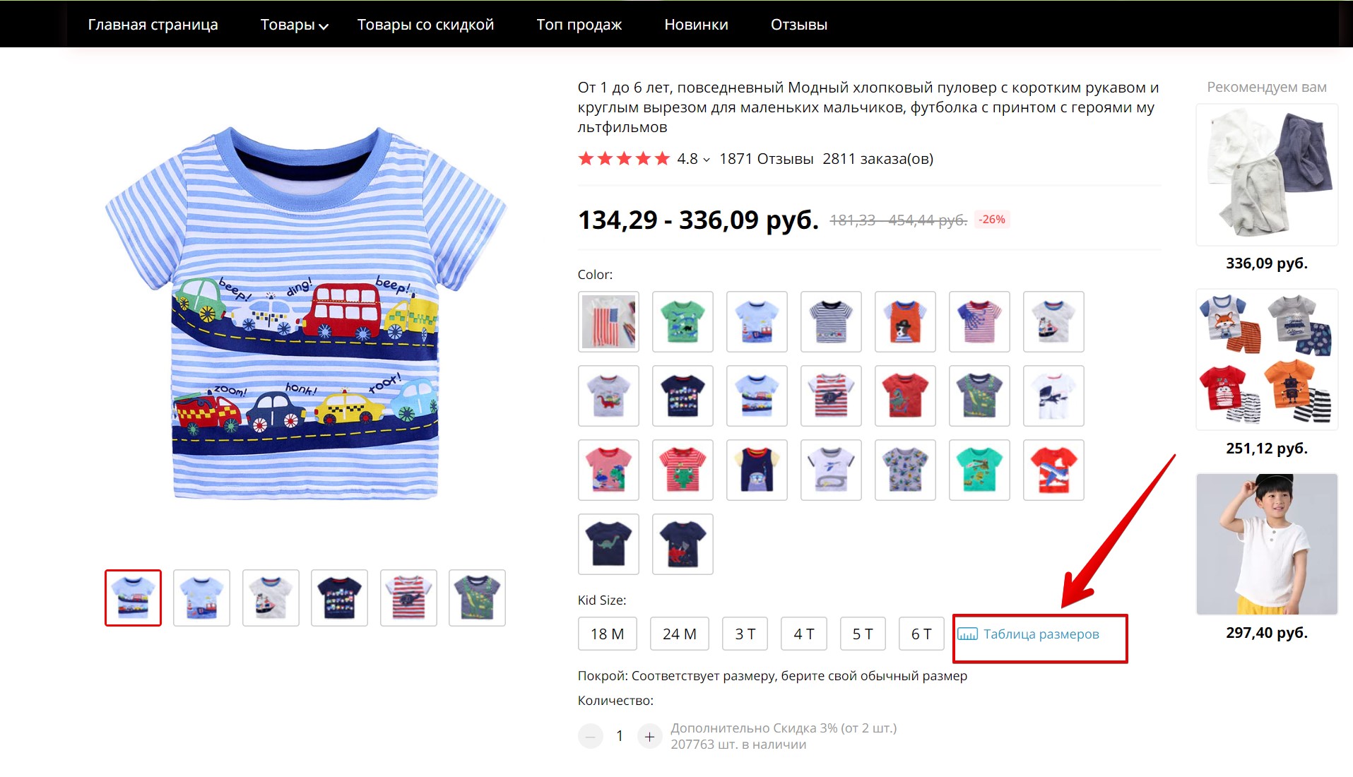Screen dimensions: 1353x777
Task: Show the navy cars shirt gallery thumbnail
Action: [x=339, y=598]
